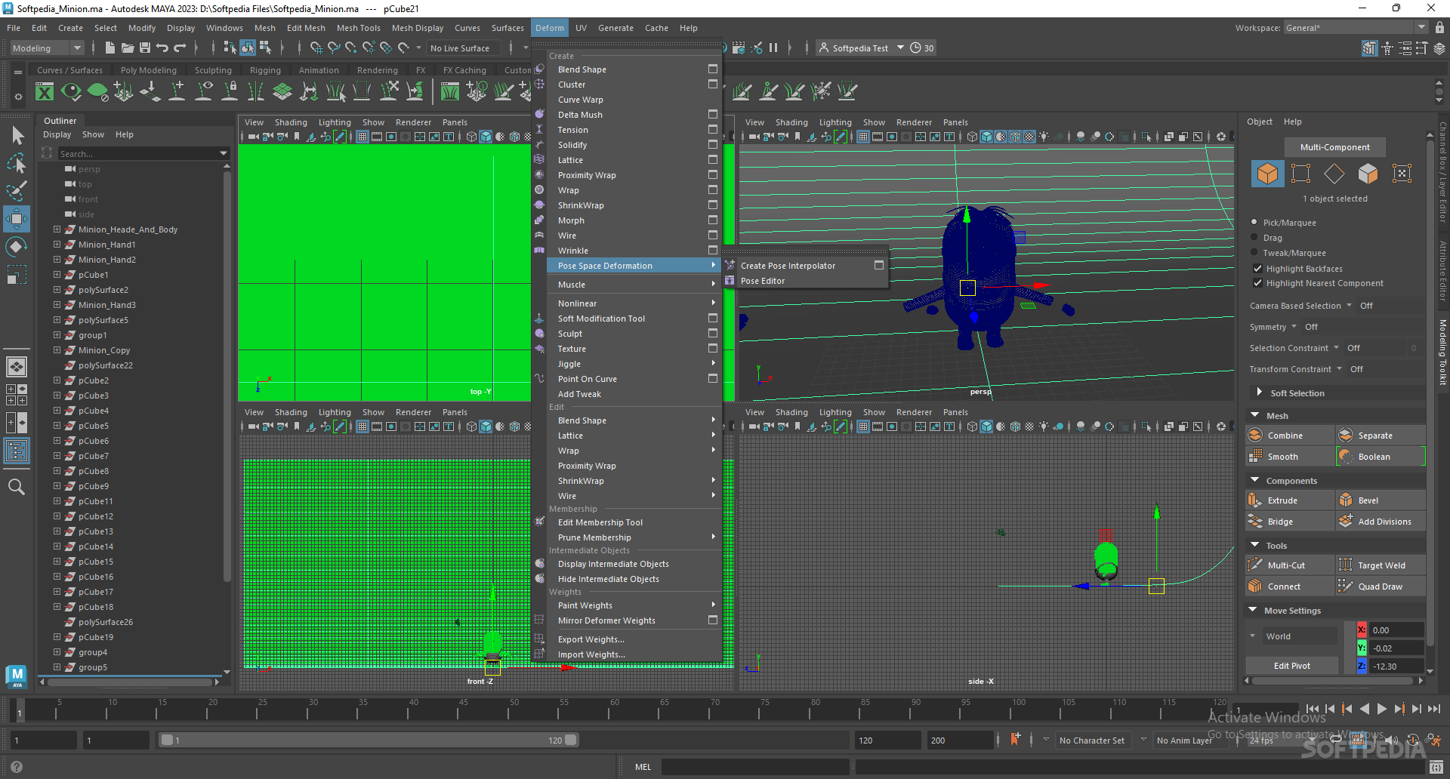Click the MEL command line input
This screenshot has width=1450, height=779.
pos(756,767)
